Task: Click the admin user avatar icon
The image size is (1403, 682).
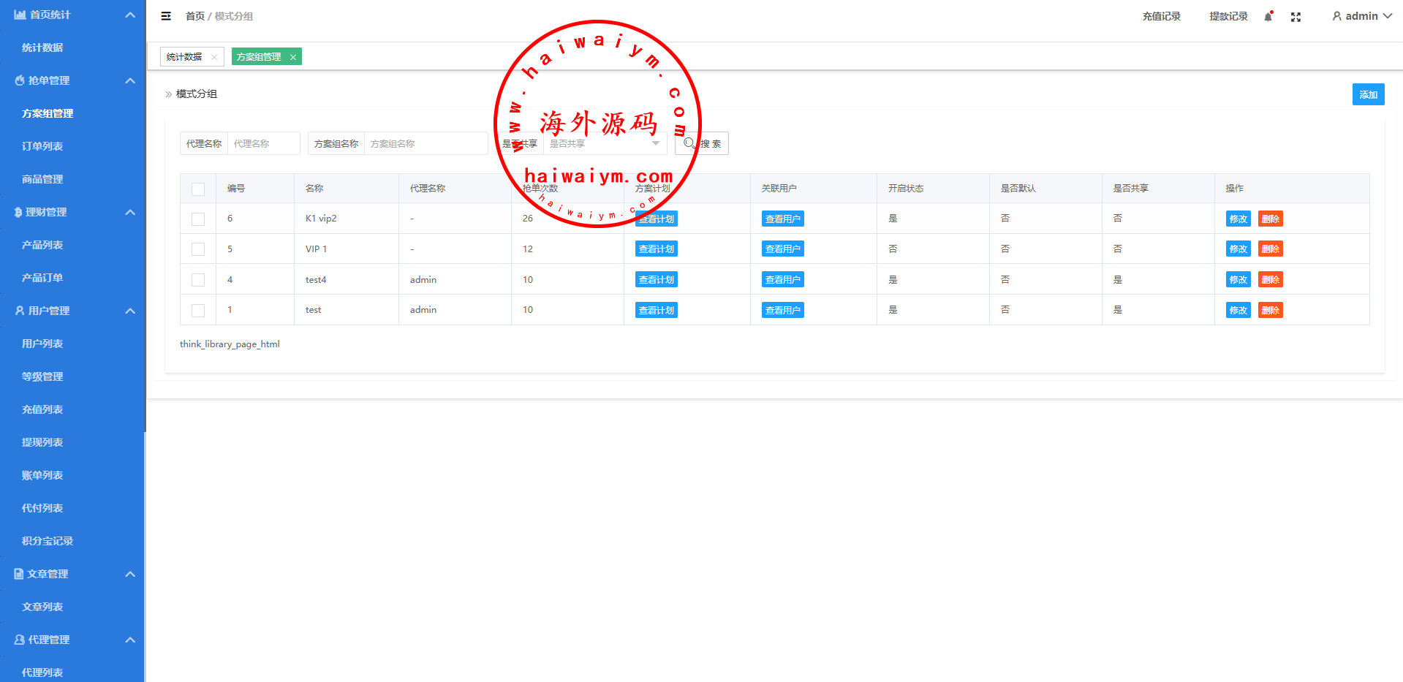Action: (1336, 16)
